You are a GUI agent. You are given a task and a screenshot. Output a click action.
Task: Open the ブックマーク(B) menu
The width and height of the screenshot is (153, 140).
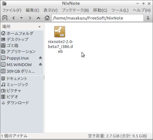click(75, 10)
